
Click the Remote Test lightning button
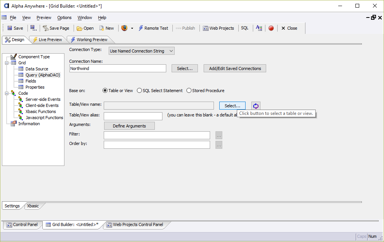154,28
